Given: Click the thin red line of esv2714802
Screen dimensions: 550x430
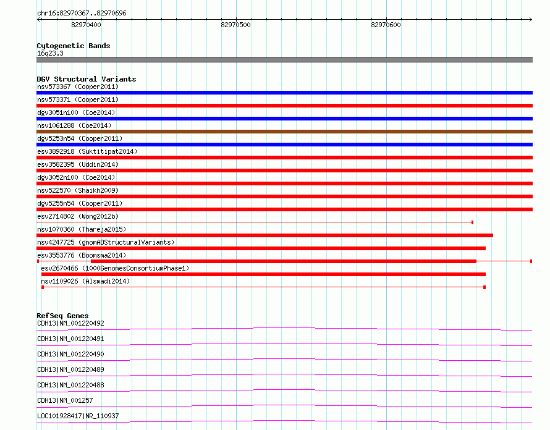Looking at the screenshot, I should click(x=255, y=222).
